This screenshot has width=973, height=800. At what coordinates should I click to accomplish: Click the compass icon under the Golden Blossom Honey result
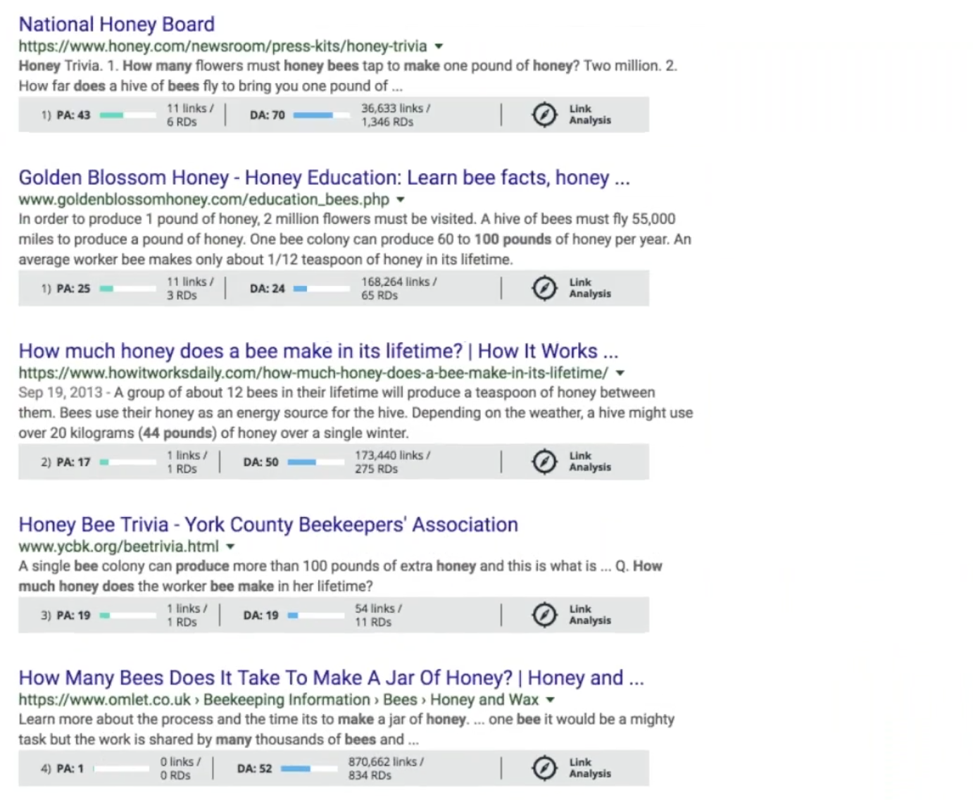[x=544, y=288]
